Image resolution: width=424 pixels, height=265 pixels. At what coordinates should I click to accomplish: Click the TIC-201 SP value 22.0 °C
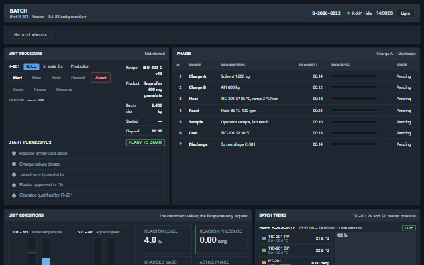coord(323,250)
